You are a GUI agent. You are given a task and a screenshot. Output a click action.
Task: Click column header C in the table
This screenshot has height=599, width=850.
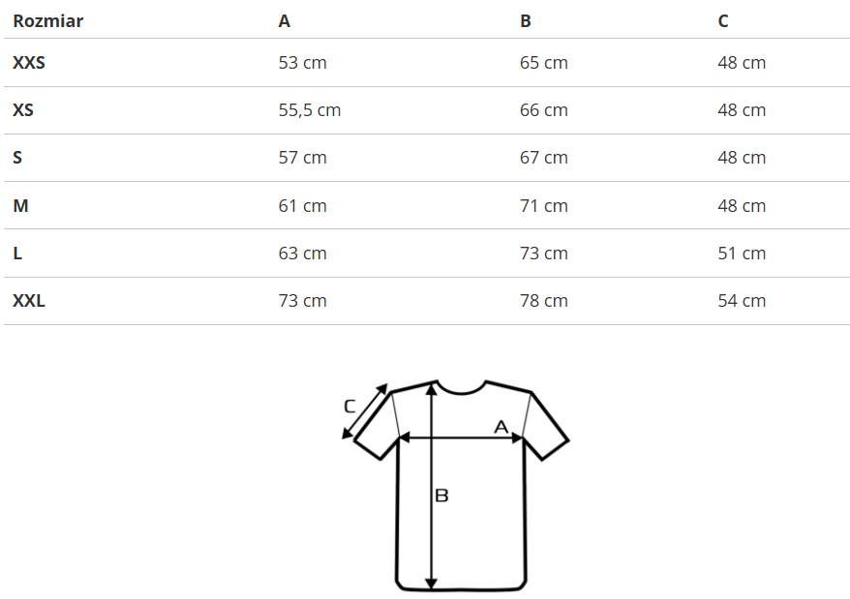723,20
